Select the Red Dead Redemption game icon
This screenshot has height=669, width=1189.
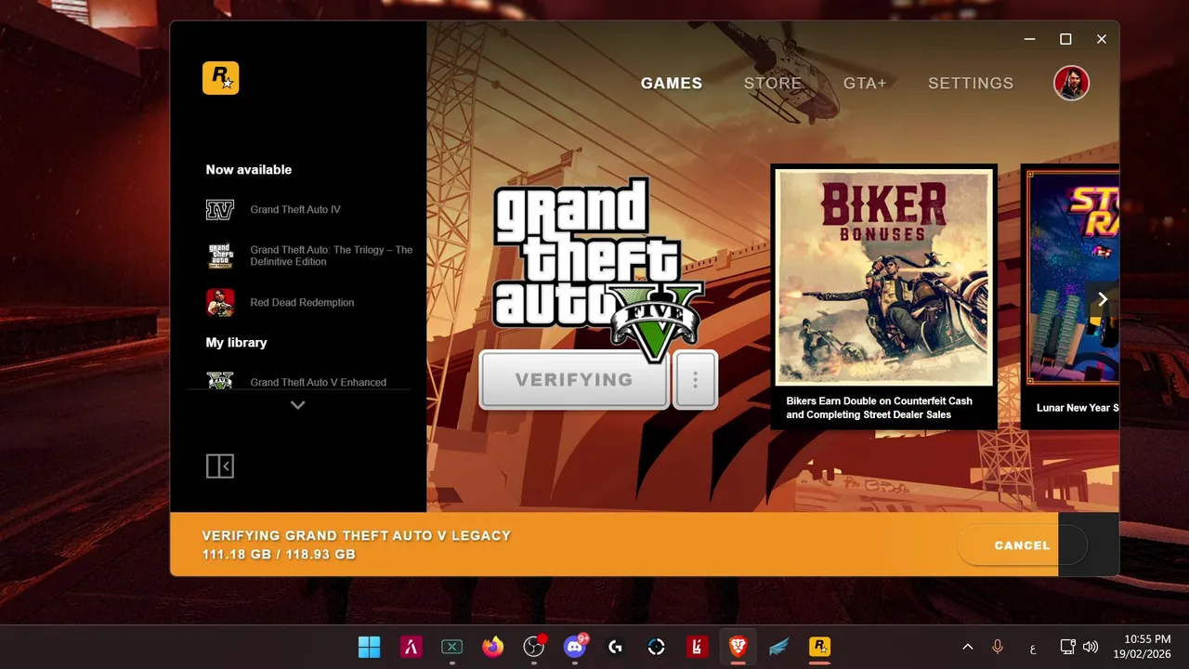[220, 302]
